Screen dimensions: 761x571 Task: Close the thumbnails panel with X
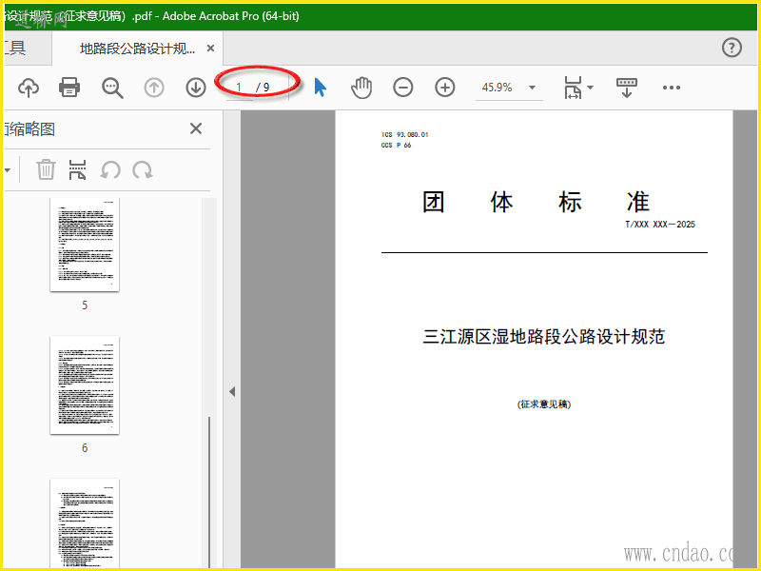point(196,128)
